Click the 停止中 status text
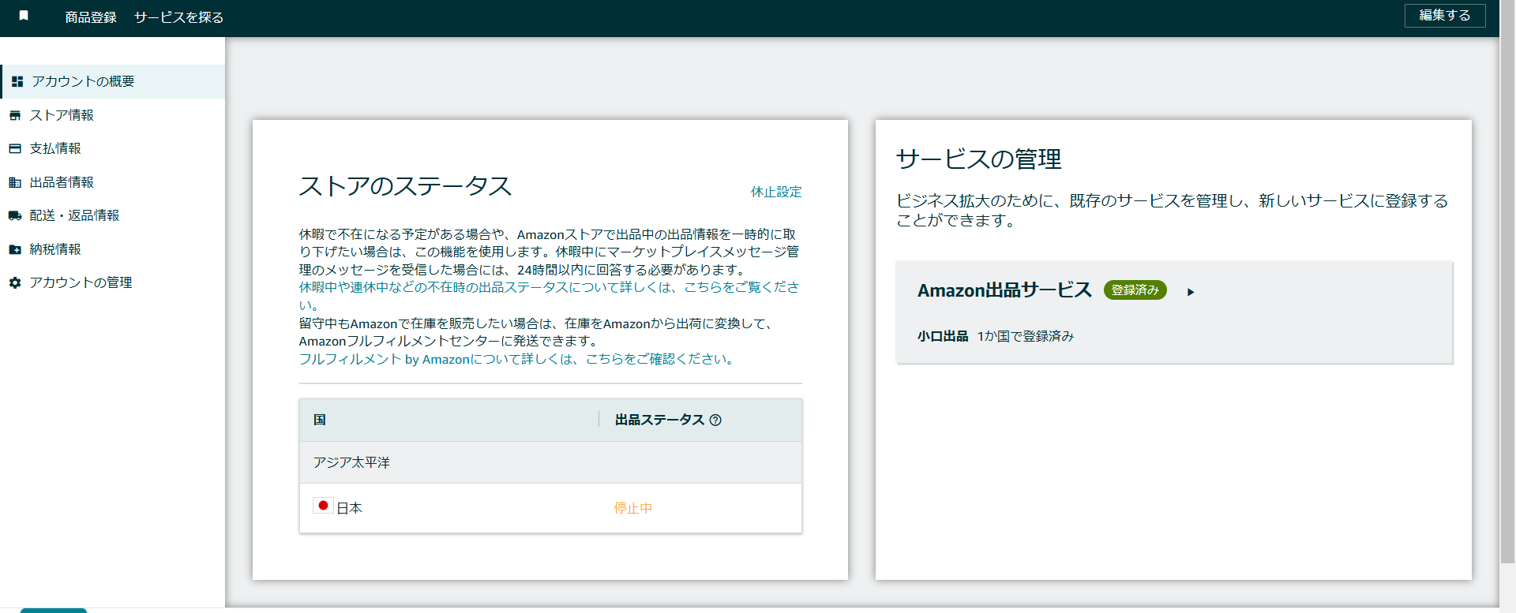This screenshot has height=613, width=1516. [633, 508]
